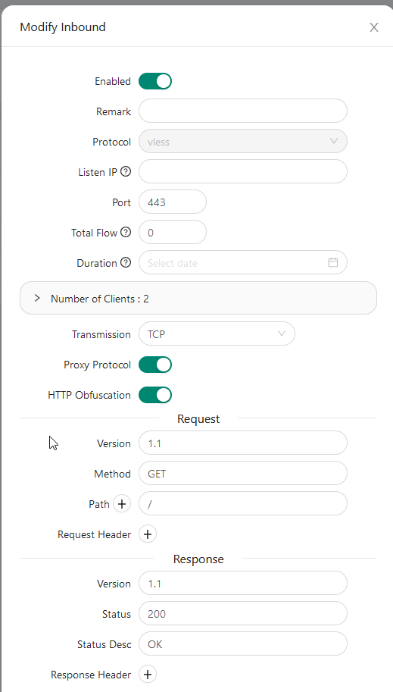This screenshot has height=692, width=393.
Task: Toggle the Enabled switch off
Action: click(x=155, y=81)
